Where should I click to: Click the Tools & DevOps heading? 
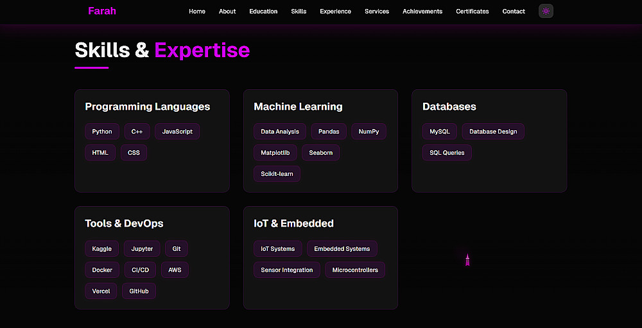[x=124, y=223]
